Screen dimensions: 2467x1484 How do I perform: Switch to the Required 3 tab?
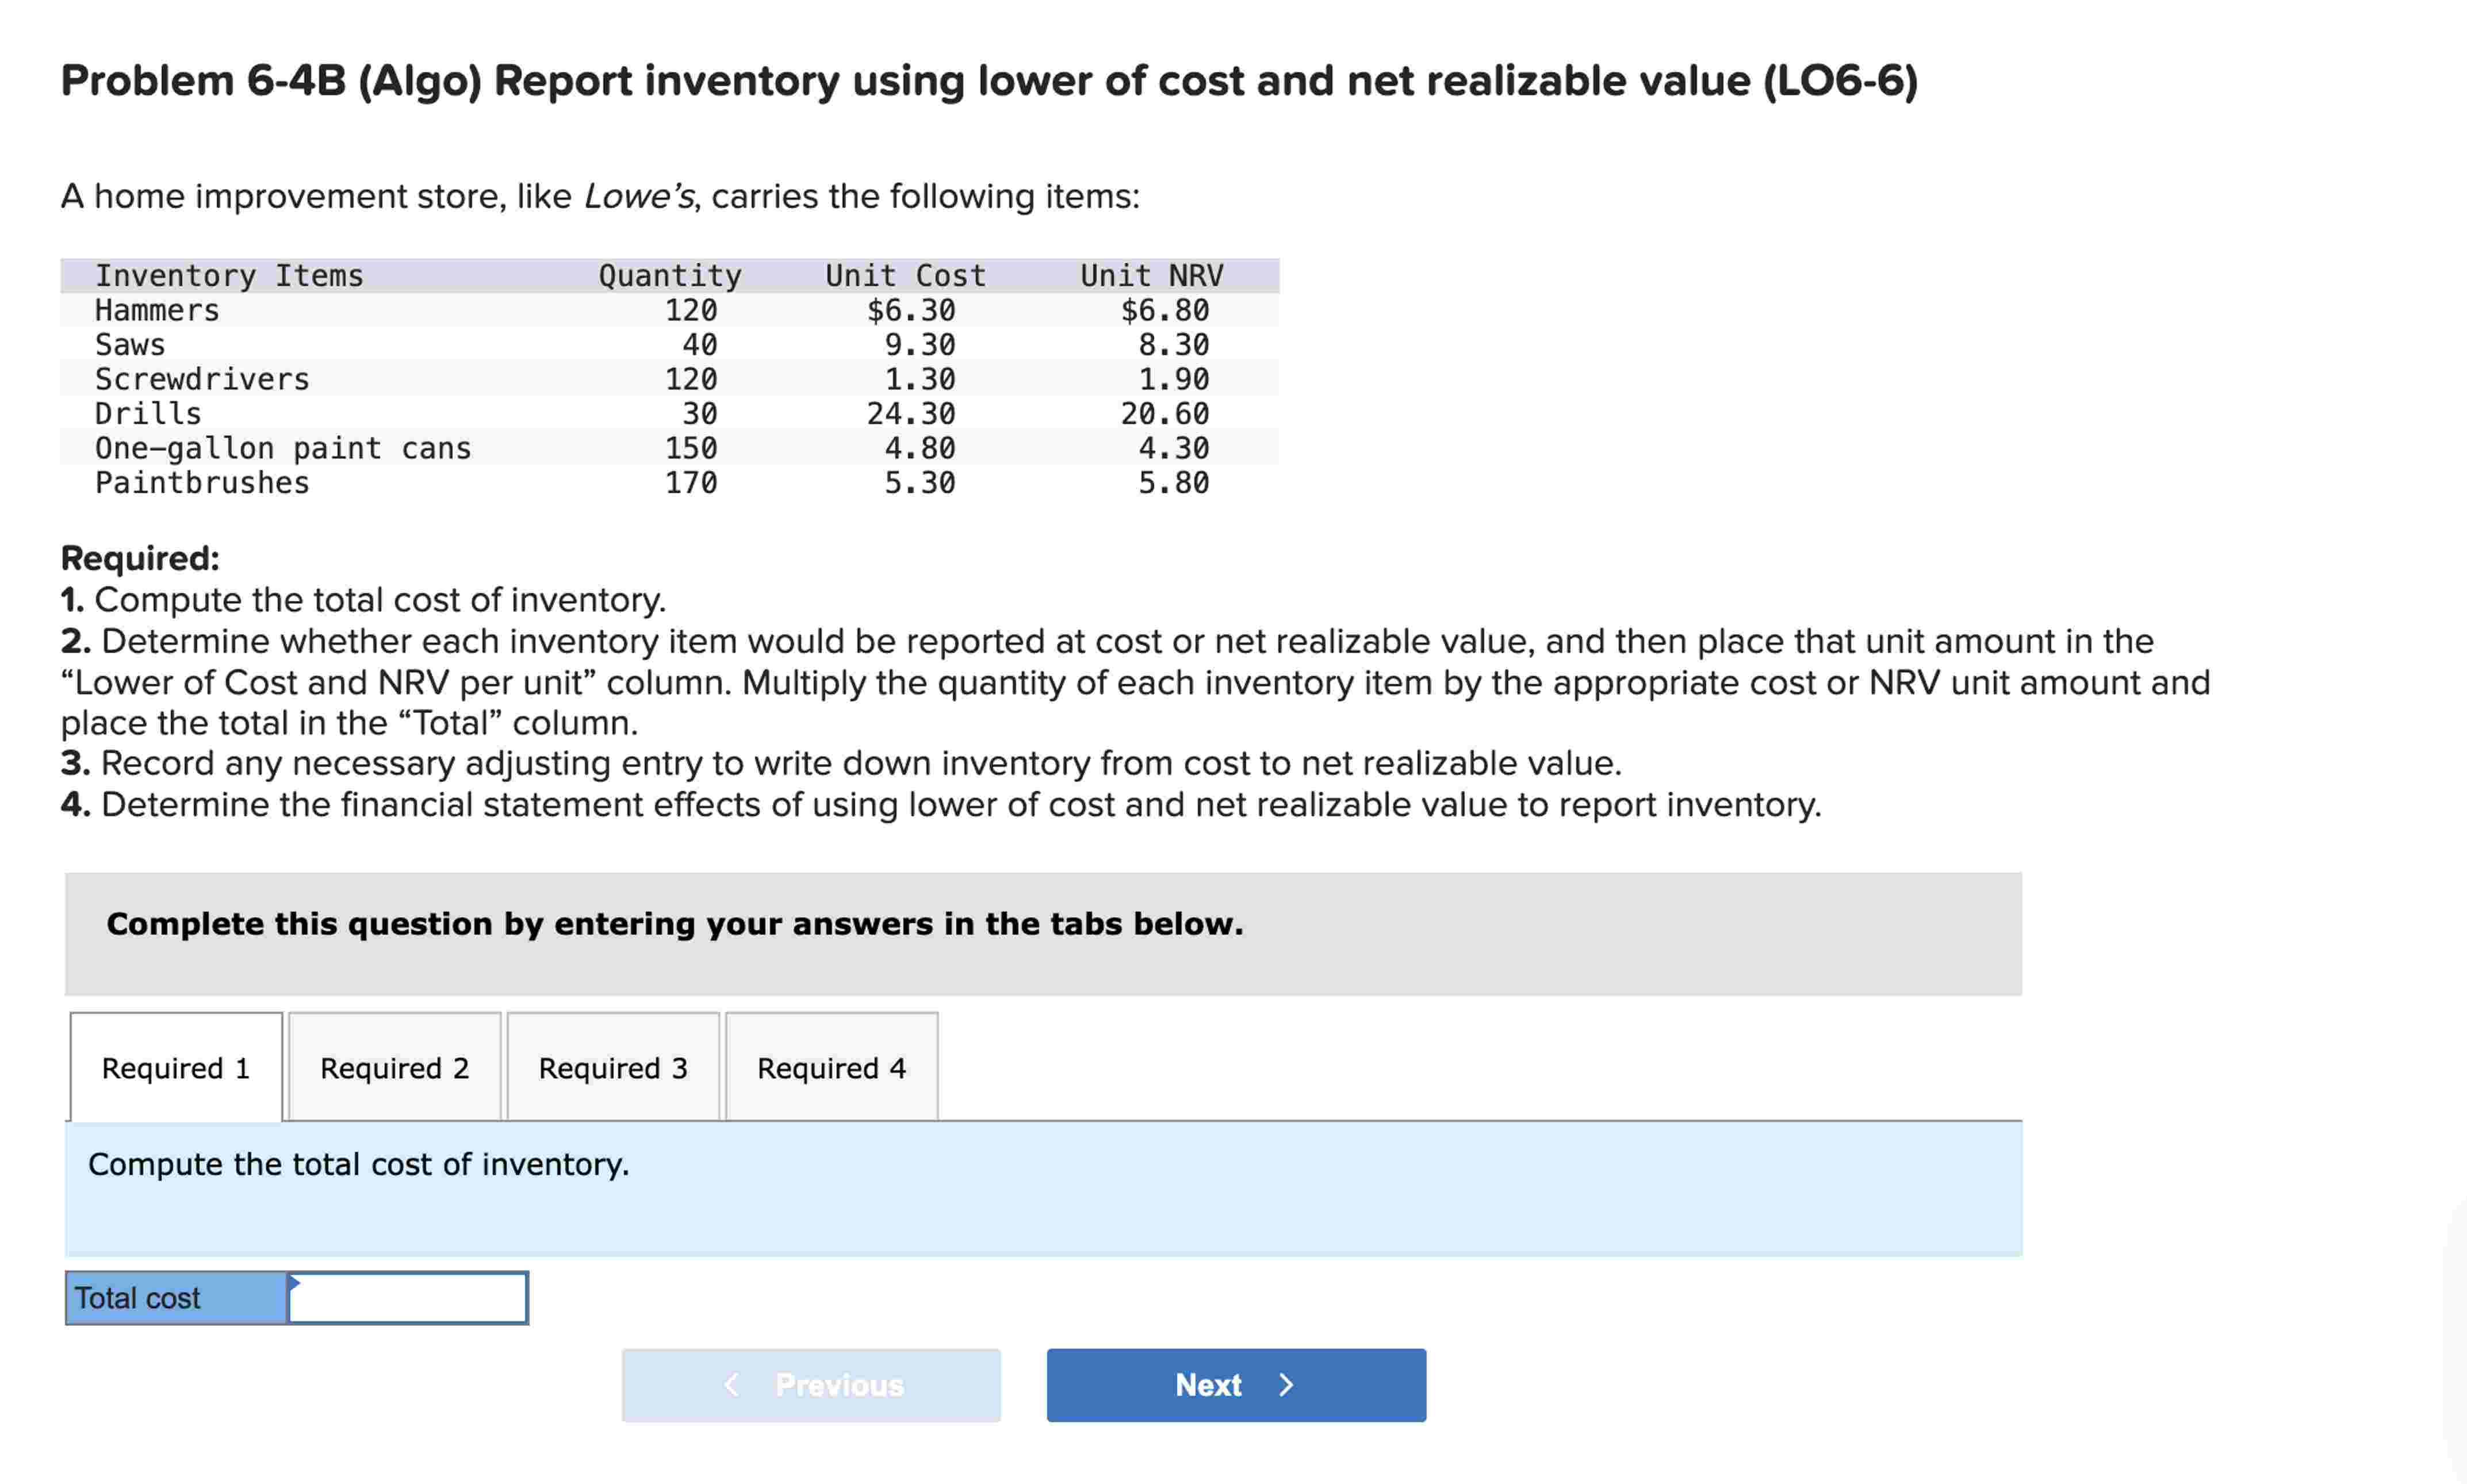(613, 1067)
